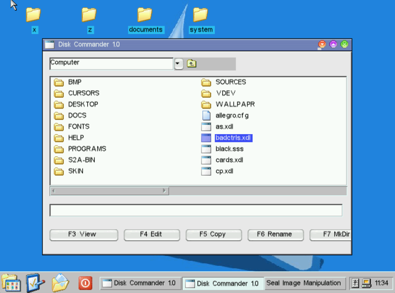Click the computer icon in the system tray

pos(366,283)
